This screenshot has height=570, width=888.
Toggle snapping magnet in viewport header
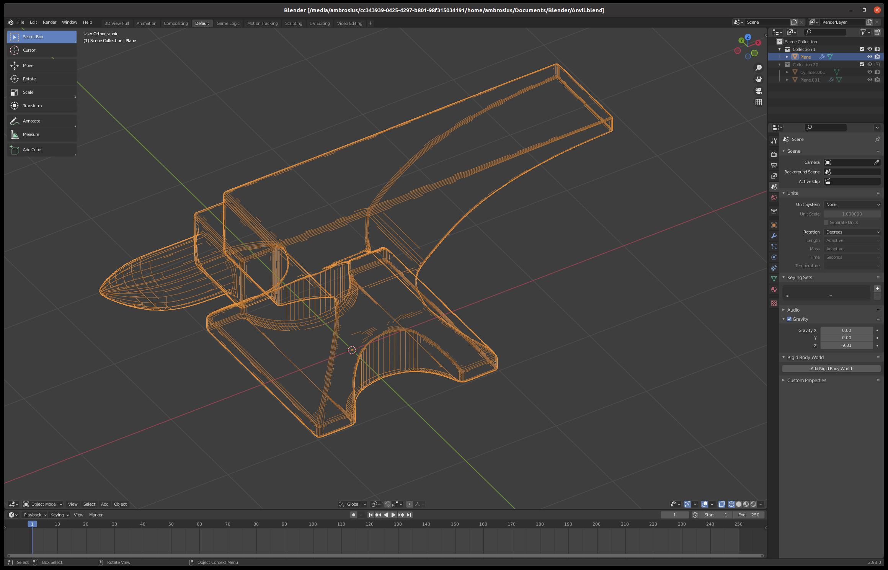coord(387,504)
